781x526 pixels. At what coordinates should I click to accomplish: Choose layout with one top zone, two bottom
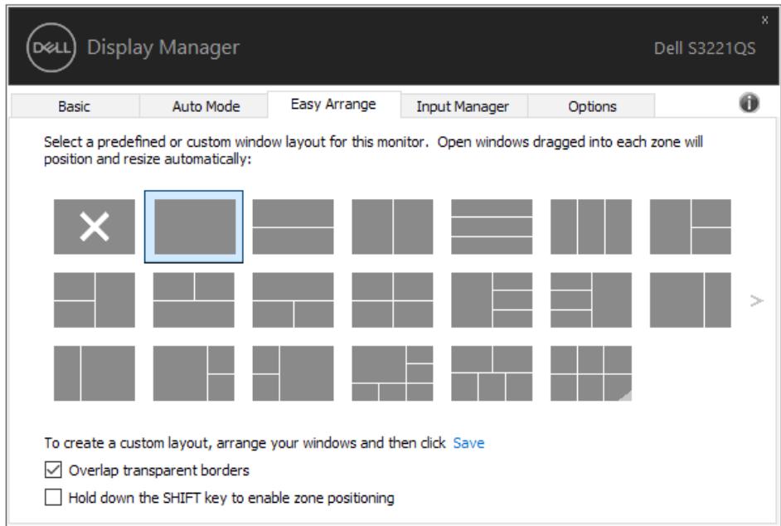point(293,300)
